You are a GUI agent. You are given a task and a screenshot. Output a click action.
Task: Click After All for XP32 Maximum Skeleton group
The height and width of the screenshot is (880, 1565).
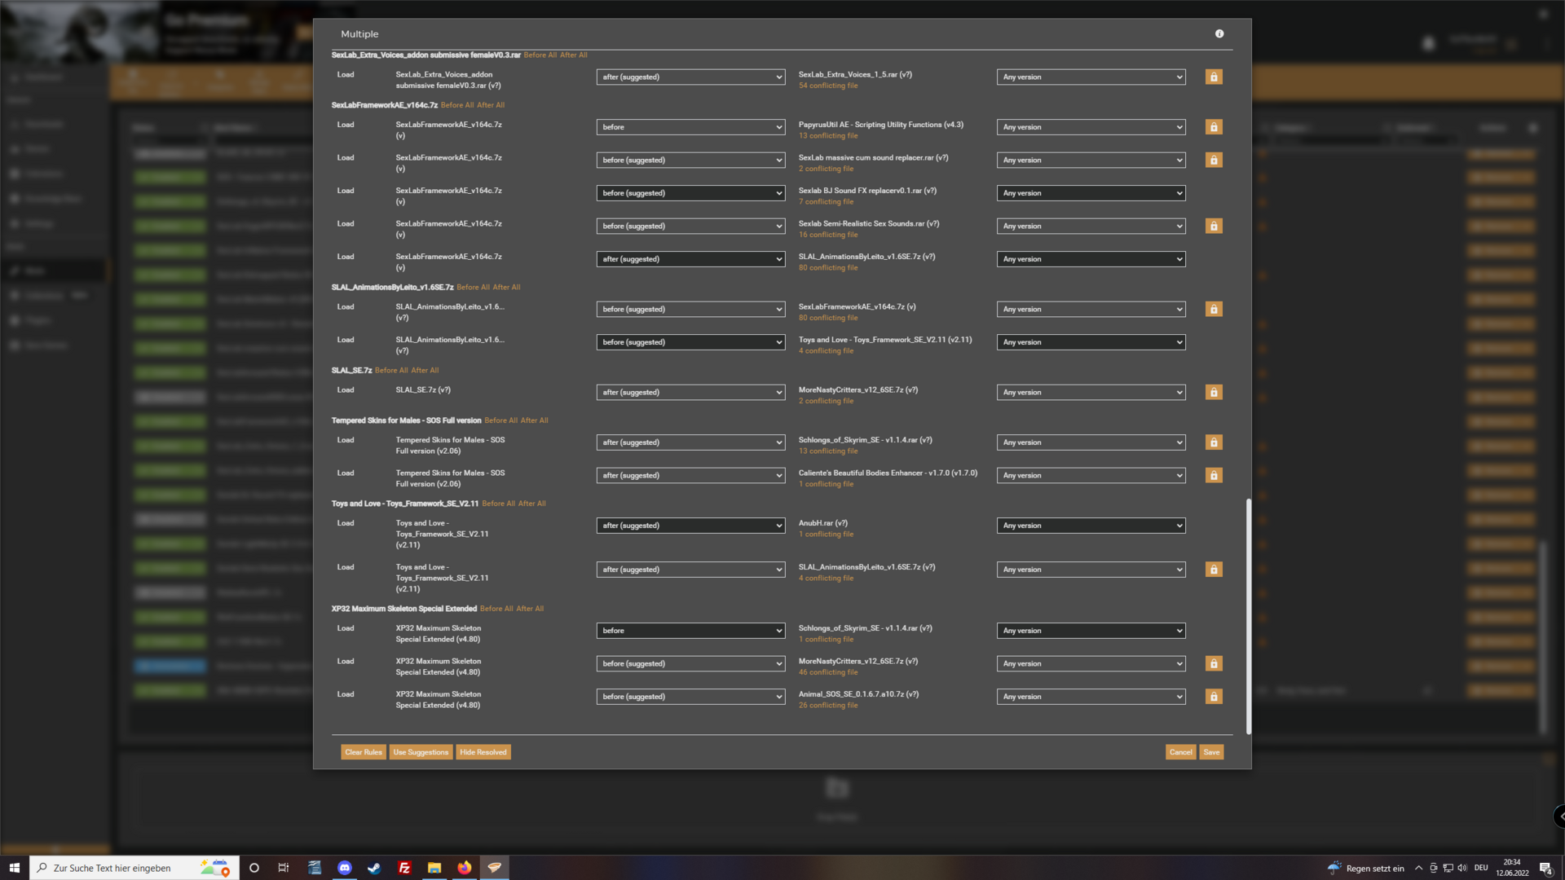tap(530, 609)
